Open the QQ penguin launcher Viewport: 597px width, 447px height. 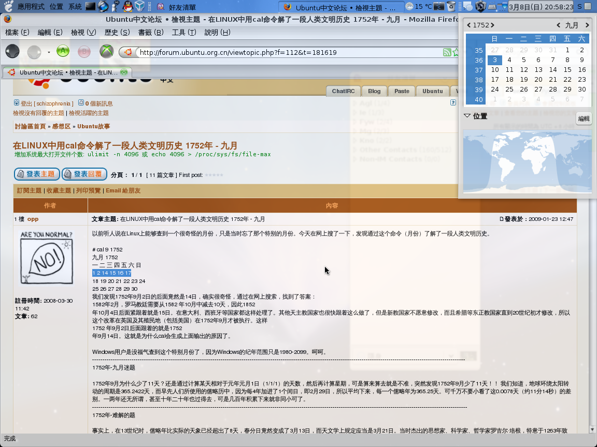coord(127,6)
